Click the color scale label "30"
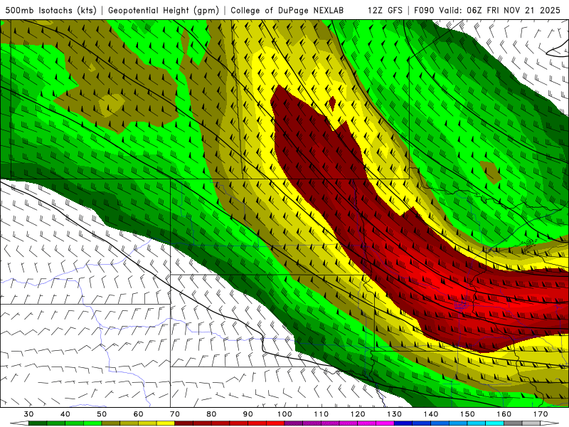Screen dimensions: 569x427 [28, 414]
